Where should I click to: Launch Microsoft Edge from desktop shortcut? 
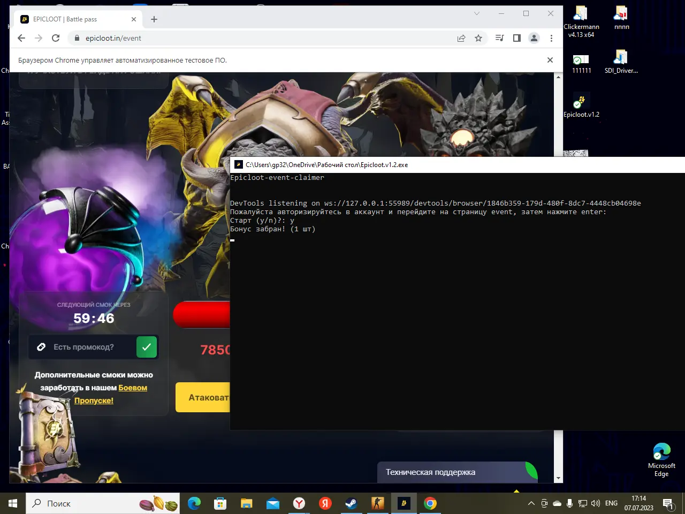pos(661,460)
